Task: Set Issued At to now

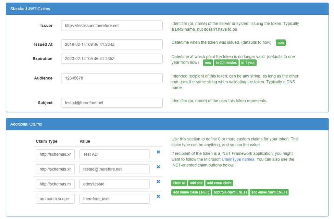Action: [280, 43]
